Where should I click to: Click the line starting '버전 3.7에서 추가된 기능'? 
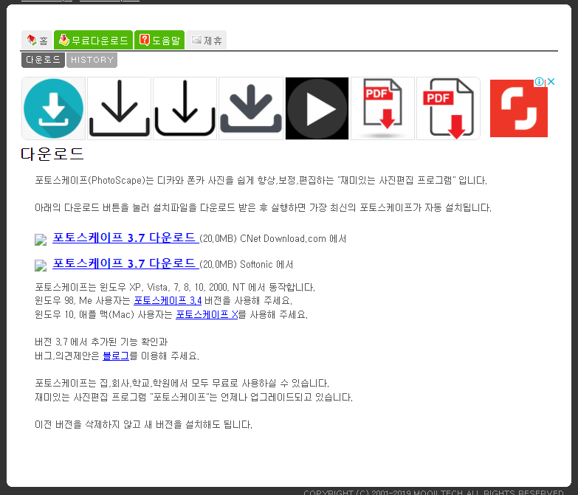[101, 342]
